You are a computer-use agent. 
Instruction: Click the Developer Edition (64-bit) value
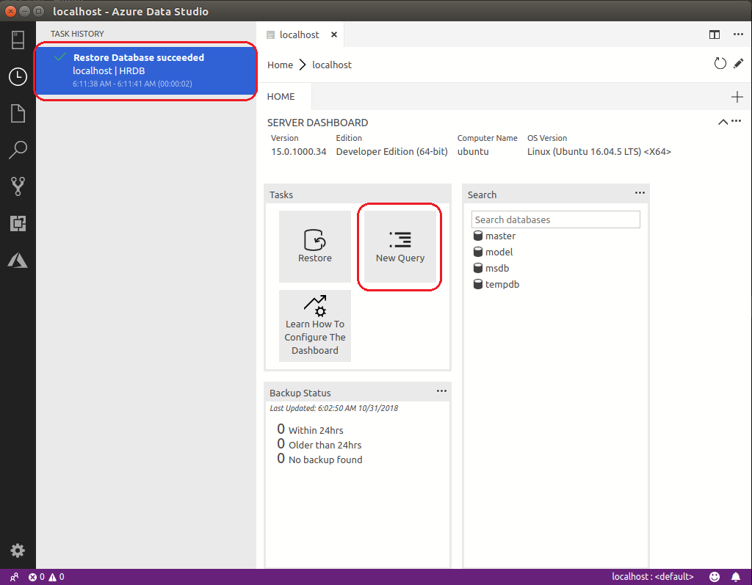click(392, 151)
